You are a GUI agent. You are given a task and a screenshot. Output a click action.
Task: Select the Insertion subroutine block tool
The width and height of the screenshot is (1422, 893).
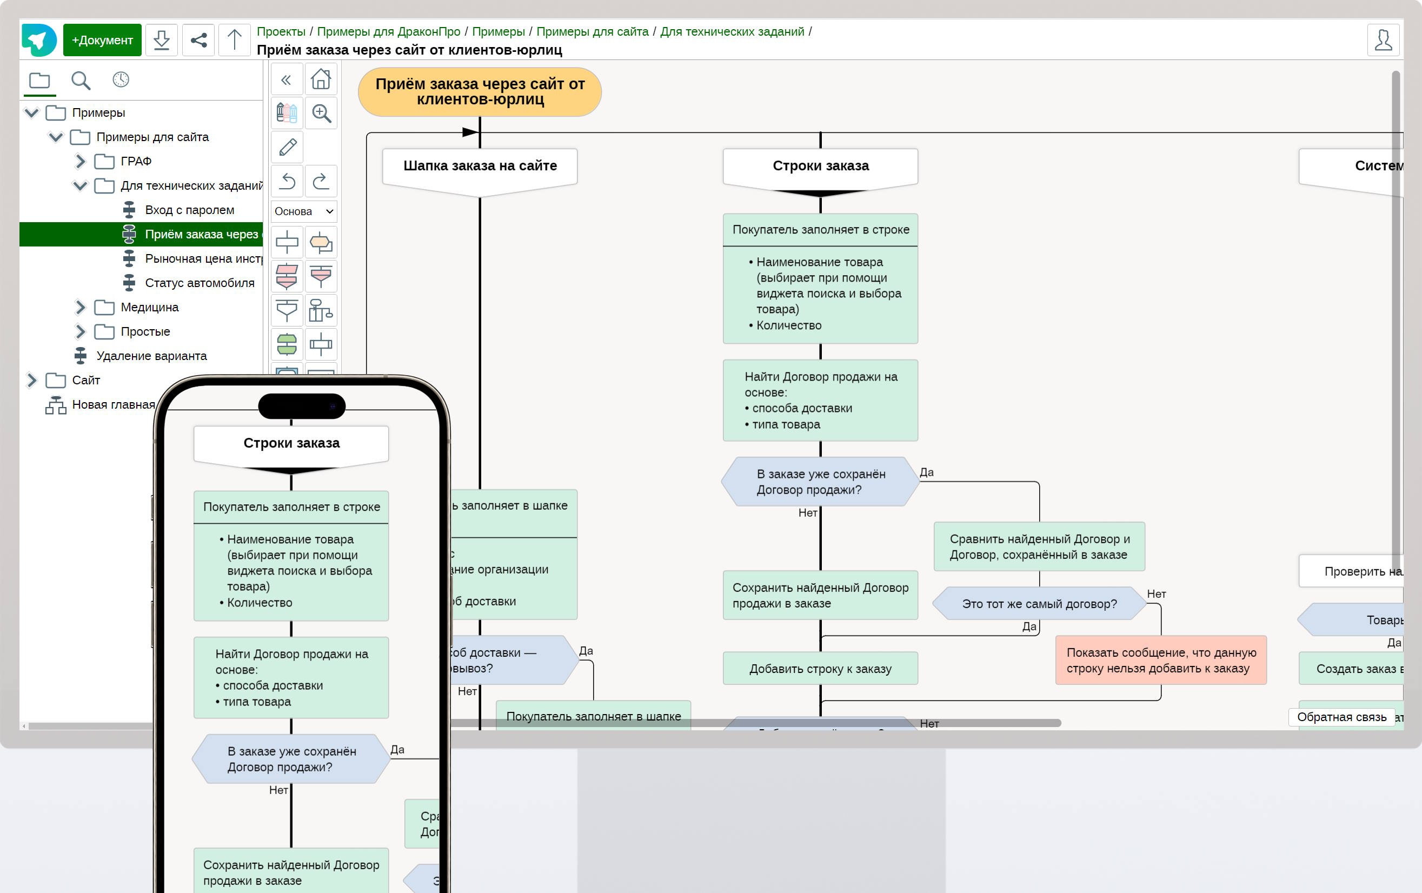(x=321, y=345)
